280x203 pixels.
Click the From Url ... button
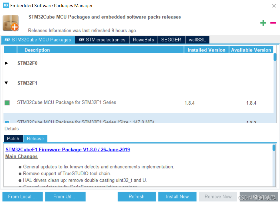pos(65,196)
